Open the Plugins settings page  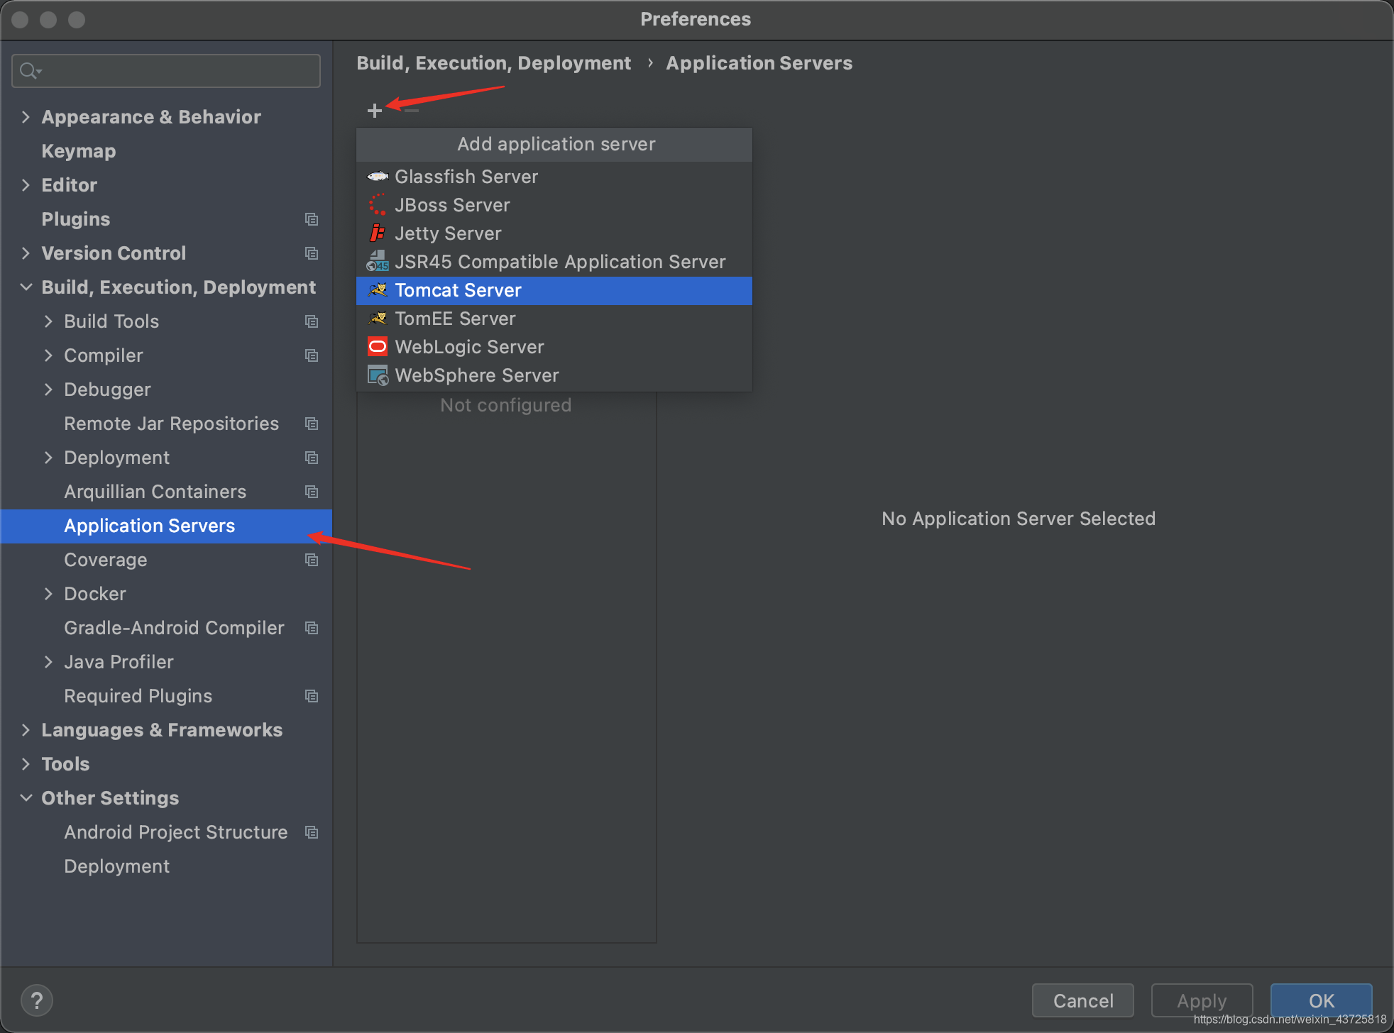(166, 219)
